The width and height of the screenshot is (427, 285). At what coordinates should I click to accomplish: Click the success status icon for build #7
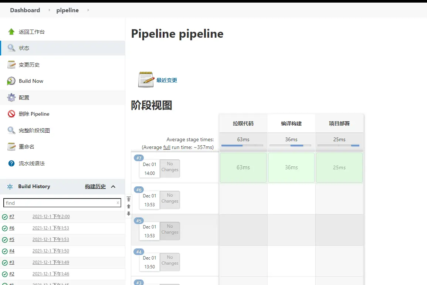(x=5, y=217)
